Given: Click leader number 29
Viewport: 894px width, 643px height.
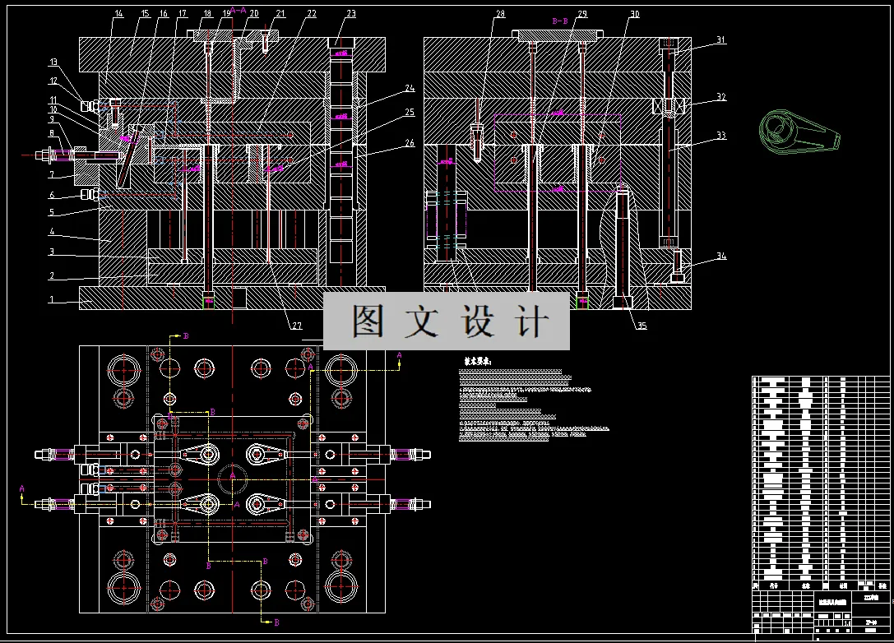Looking at the screenshot, I should 582,14.
